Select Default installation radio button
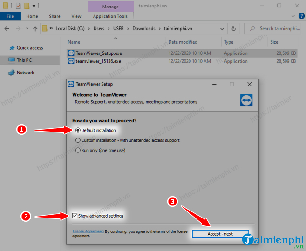This screenshot has width=306, height=251. click(78, 130)
